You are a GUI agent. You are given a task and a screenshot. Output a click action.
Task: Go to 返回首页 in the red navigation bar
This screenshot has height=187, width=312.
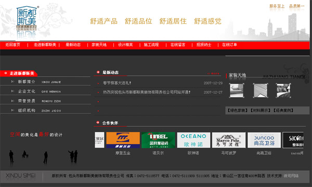pyautogui.click(x=12, y=45)
